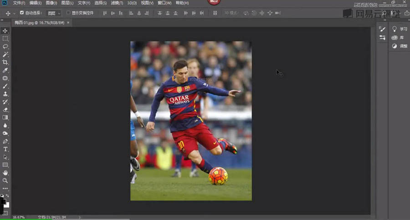Toggle the 自动选择 checkbox
The height and width of the screenshot is (220, 410).
pyautogui.click(x=21, y=13)
